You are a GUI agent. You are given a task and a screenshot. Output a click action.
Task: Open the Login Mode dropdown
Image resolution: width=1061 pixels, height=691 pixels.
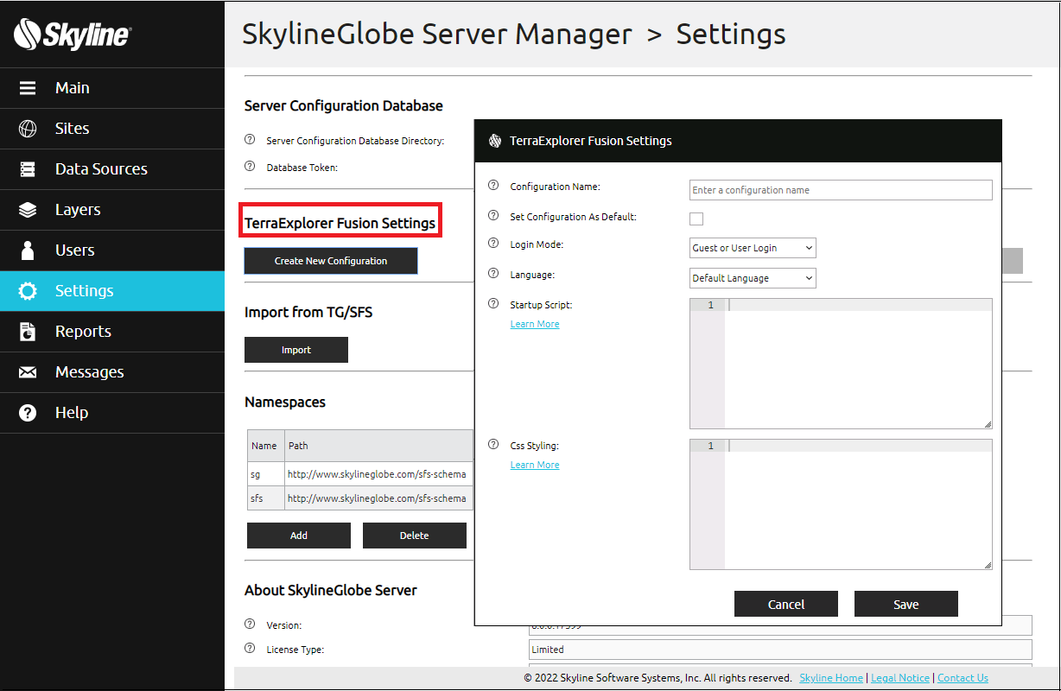(753, 247)
